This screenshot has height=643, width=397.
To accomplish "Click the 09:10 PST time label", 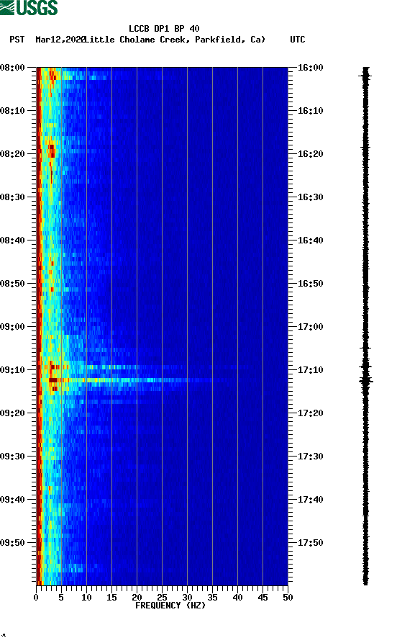I will (12, 370).
